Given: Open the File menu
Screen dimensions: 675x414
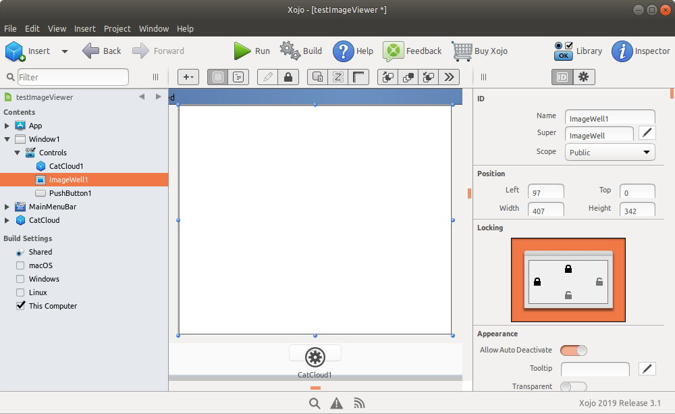Looking at the screenshot, I should coord(10,28).
